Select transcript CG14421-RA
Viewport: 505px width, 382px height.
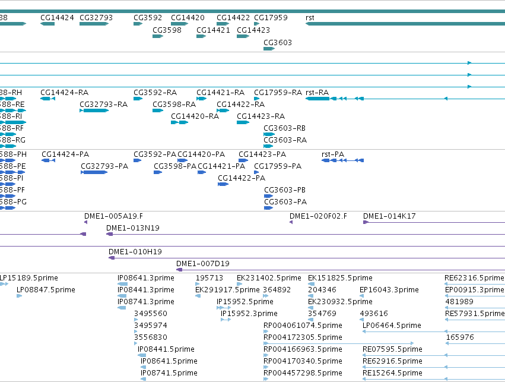coord(221,93)
